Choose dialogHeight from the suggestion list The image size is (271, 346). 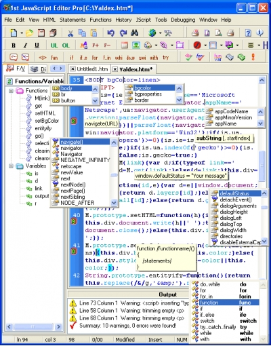click(x=234, y=212)
